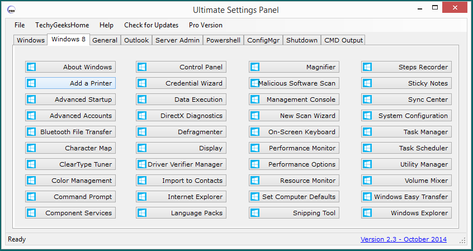Switch to the Server Admin tab
This screenshot has width=473, height=251.
pyautogui.click(x=177, y=40)
